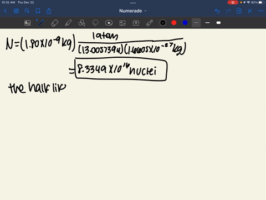
Task: Choose the red pen color
Action: [174, 23]
